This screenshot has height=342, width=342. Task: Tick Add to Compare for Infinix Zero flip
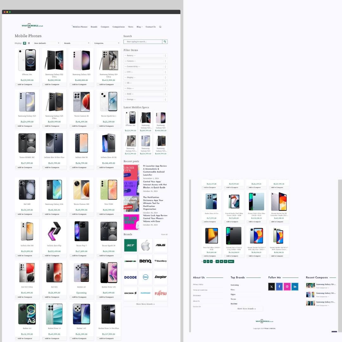pyautogui.click(x=44, y=256)
